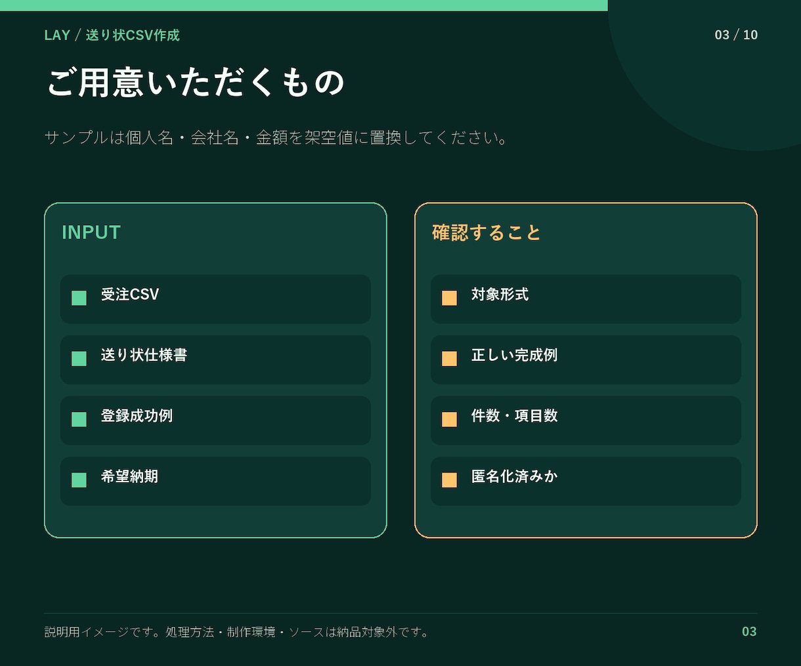Click the 対象形式 item text
801x666 pixels.
(x=500, y=295)
